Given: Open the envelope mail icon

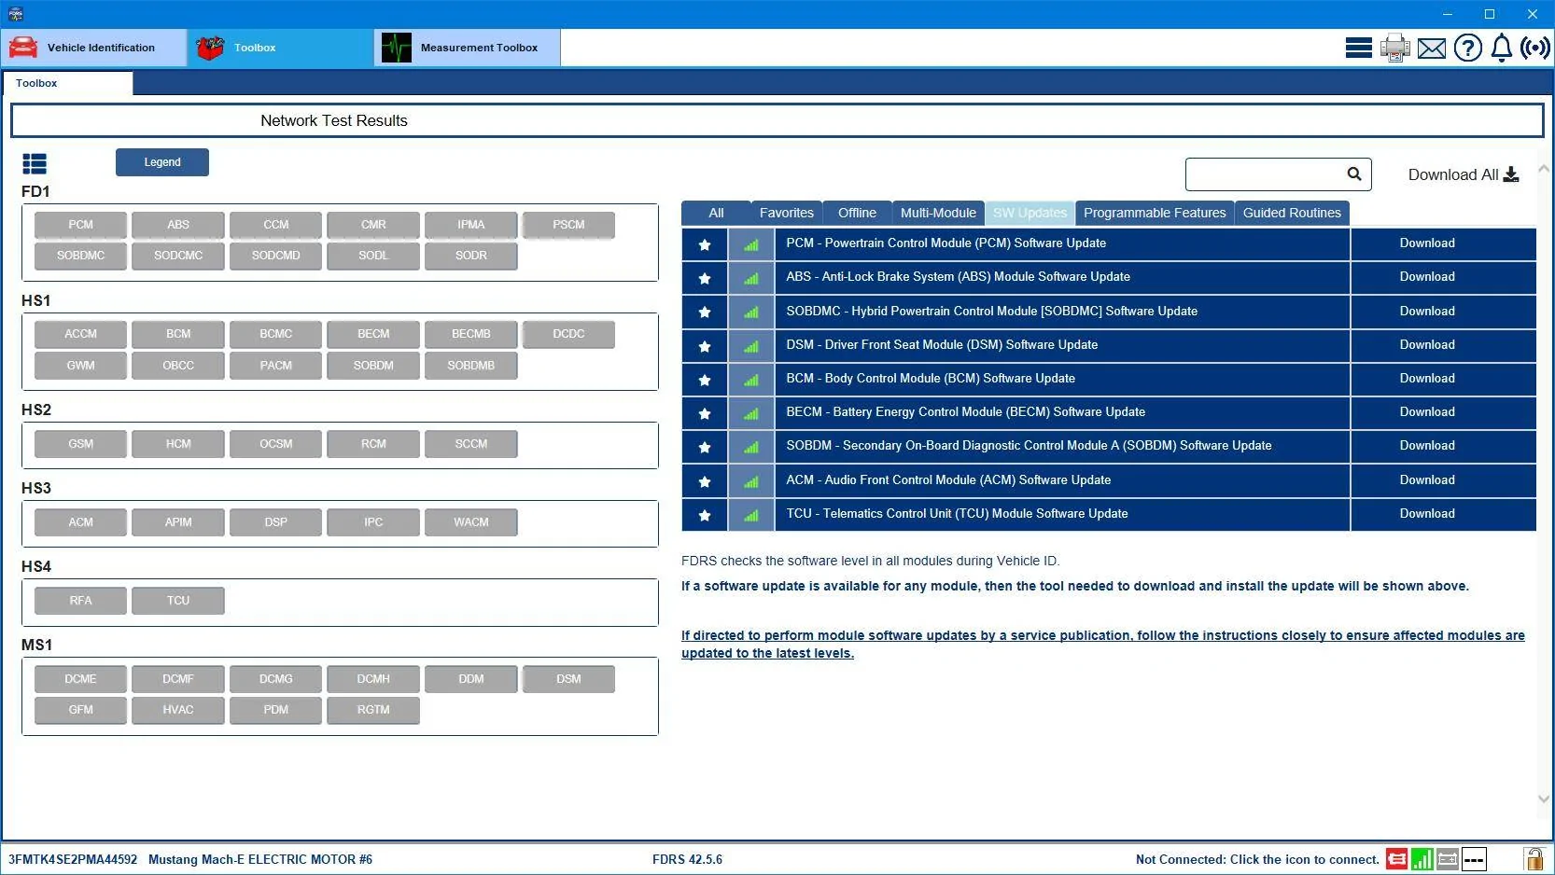Looking at the screenshot, I should click(x=1431, y=49).
